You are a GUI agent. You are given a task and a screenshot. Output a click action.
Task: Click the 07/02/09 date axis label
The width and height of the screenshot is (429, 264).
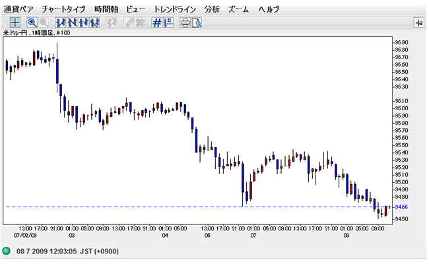click(x=25, y=235)
